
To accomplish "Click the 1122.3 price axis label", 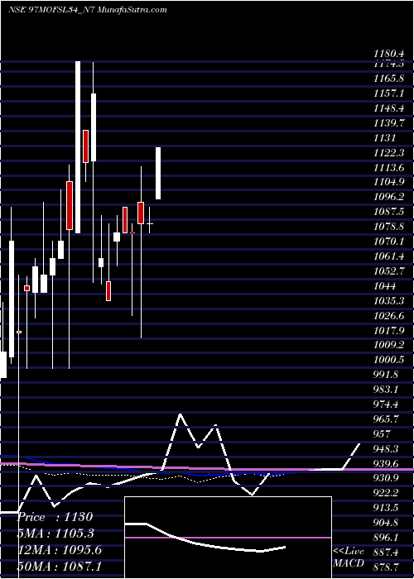I will pos(388,152).
